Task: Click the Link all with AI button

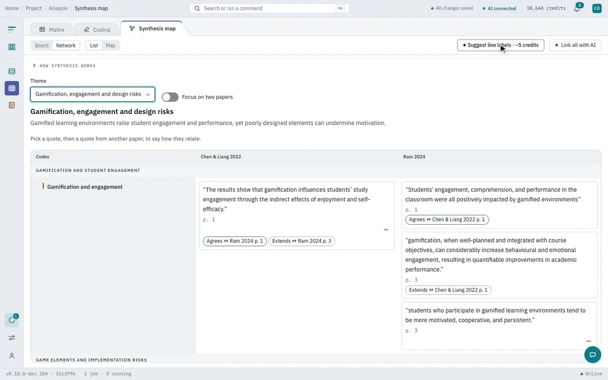Action: pos(575,45)
